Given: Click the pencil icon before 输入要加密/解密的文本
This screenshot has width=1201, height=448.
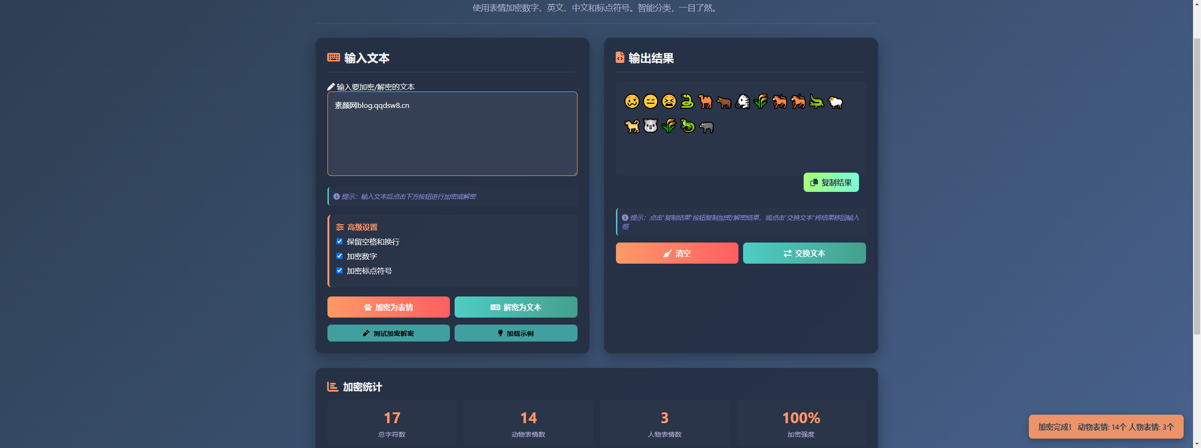Looking at the screenshot, I should pyautogui.click(x=330, y=86).
